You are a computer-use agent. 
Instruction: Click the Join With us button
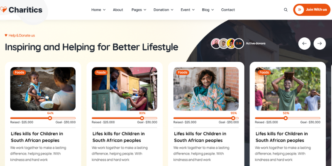coord(312,10)
